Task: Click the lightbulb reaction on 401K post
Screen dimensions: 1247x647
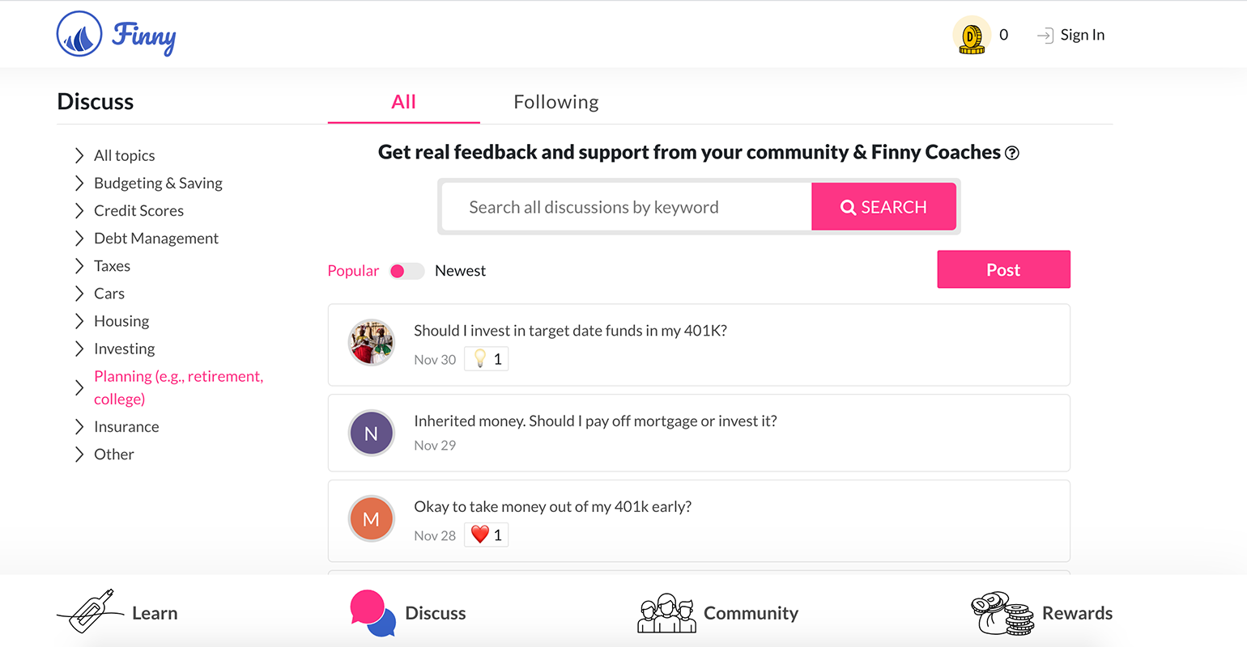Action: [480, 358]
